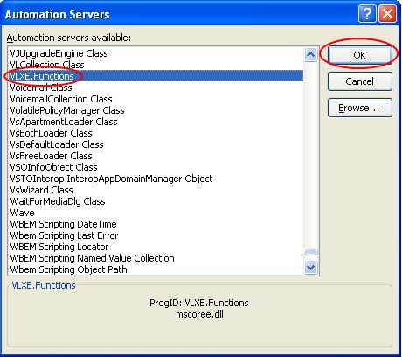Choose WBEM Scripting DateTime
Screen dimensions: 402x357
click(x=63, y=224)
